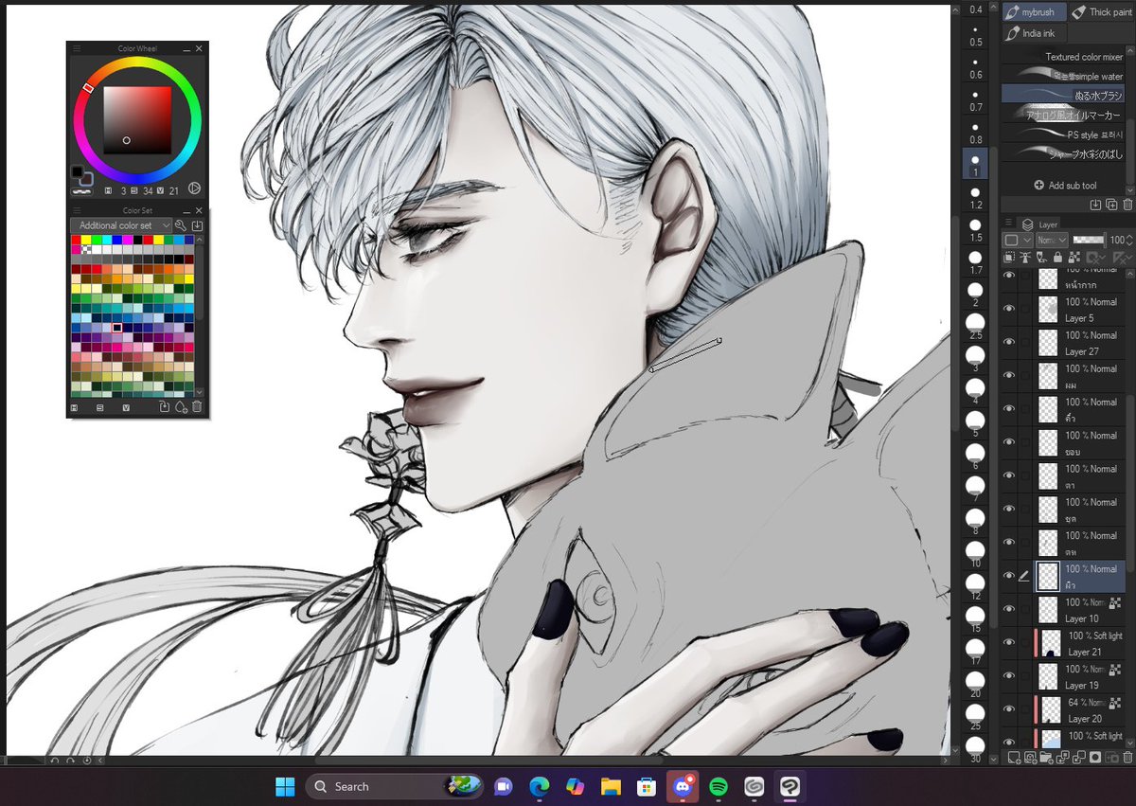Open the Color Set panel menu icon
Viewport: 1136px width, 806px height.
click(x=77, y=210)
